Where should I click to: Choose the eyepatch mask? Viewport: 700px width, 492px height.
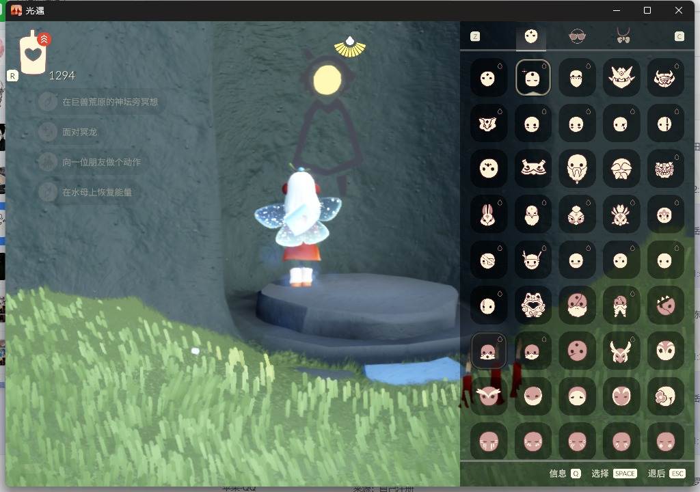click(488, 260)
